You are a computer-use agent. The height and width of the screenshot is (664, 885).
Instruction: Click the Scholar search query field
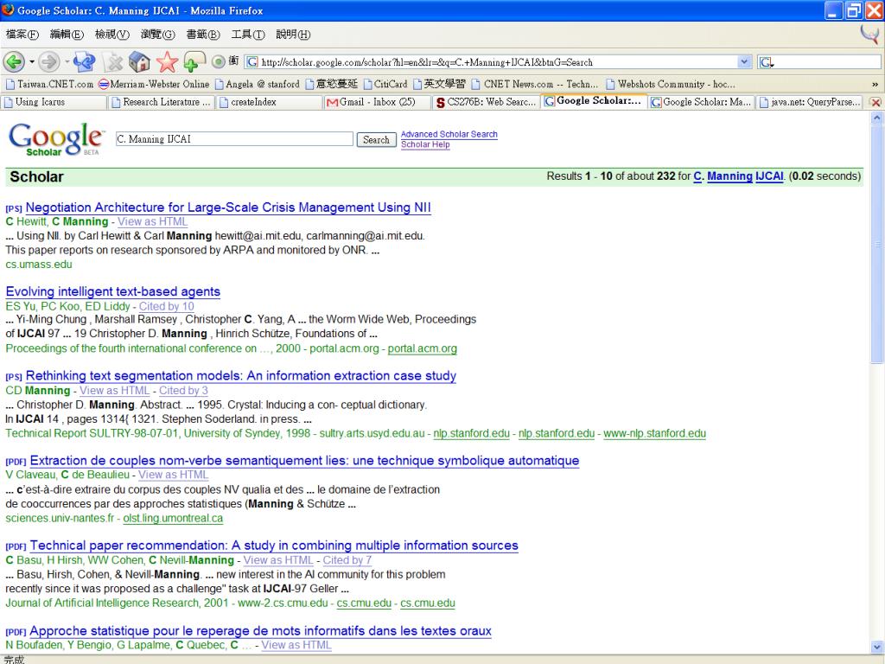[x=234, y=139]
